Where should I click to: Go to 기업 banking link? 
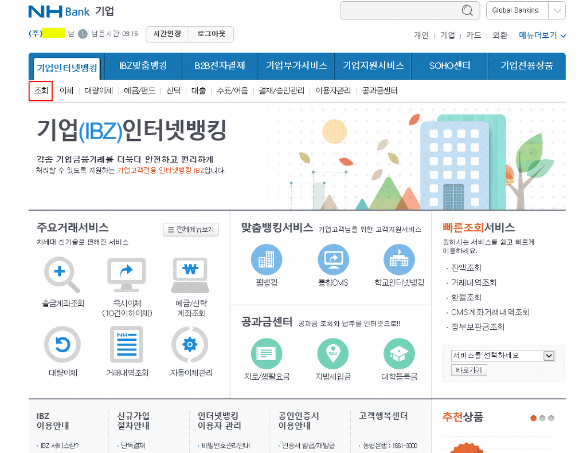447,36
